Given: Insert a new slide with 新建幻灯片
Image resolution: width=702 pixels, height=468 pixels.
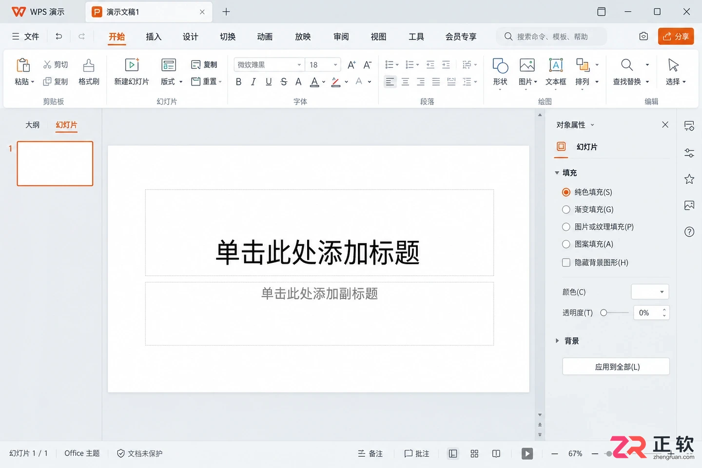Looking at the screenshot, I should click(132, 72).
